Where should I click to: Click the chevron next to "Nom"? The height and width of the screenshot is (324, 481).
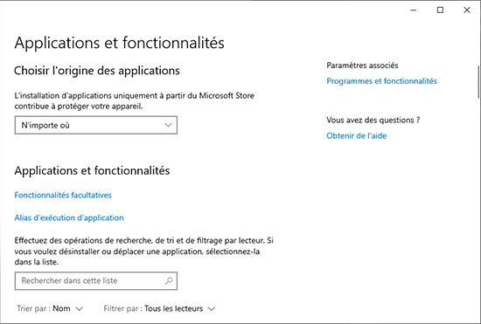[79, 309]
